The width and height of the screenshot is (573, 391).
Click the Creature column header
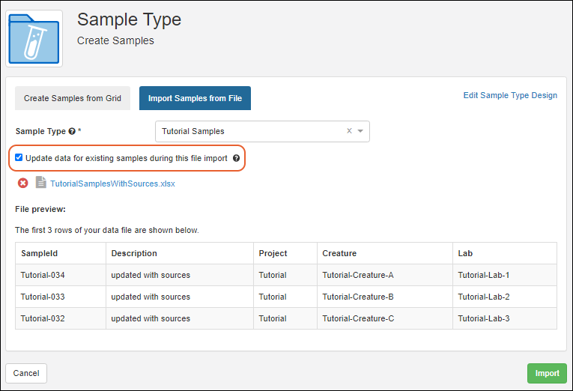tap(339, 253)
